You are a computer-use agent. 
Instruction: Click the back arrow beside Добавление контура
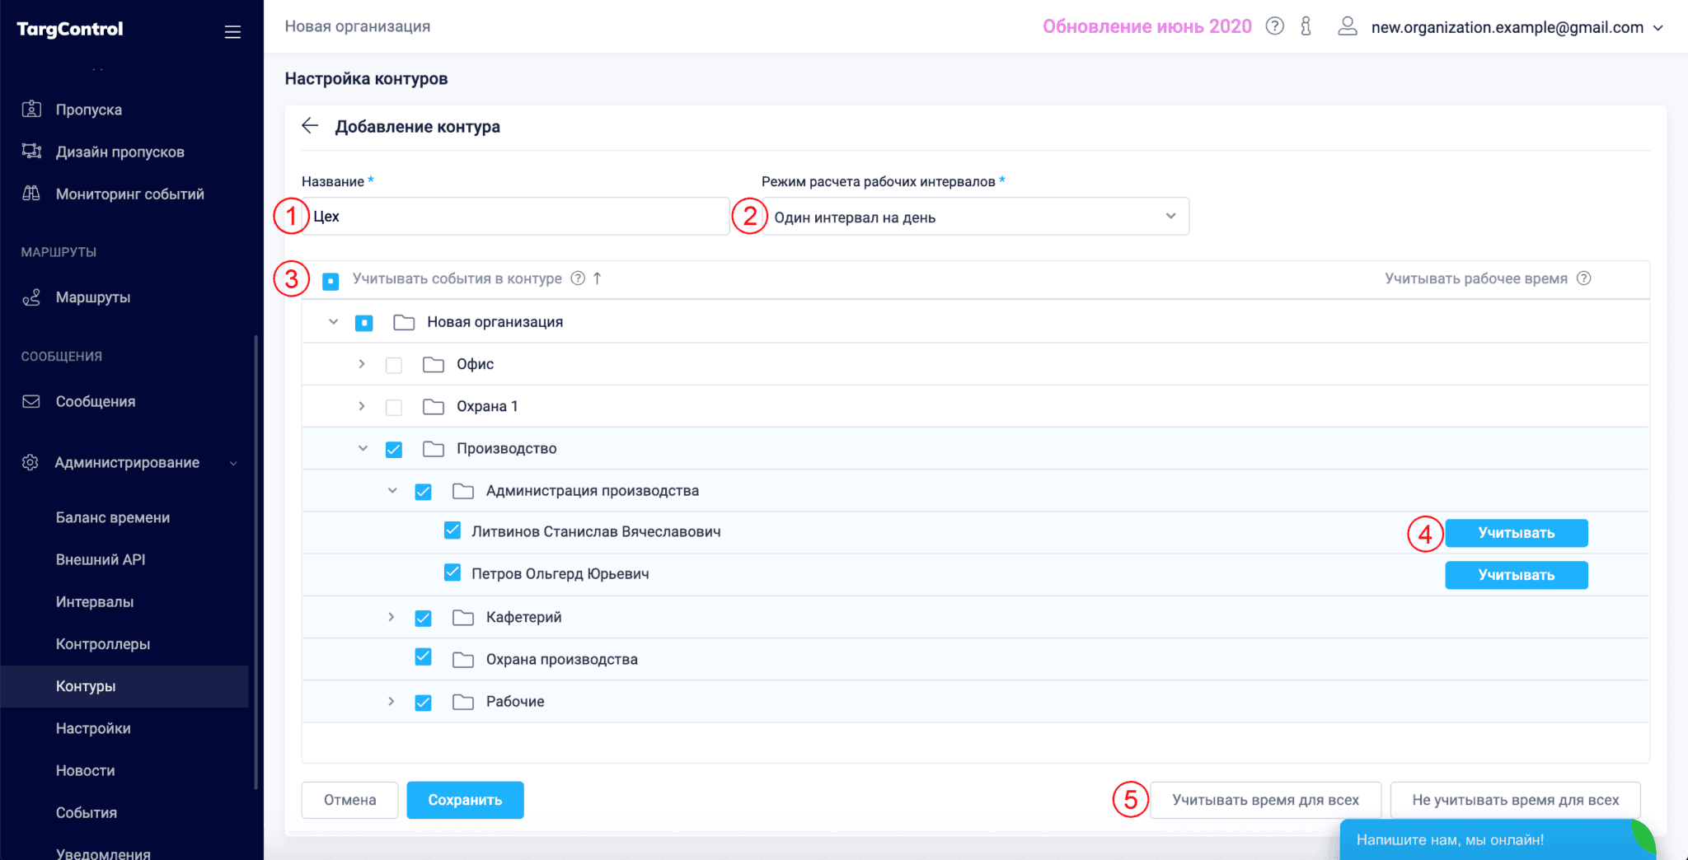[x=310, y=126]
